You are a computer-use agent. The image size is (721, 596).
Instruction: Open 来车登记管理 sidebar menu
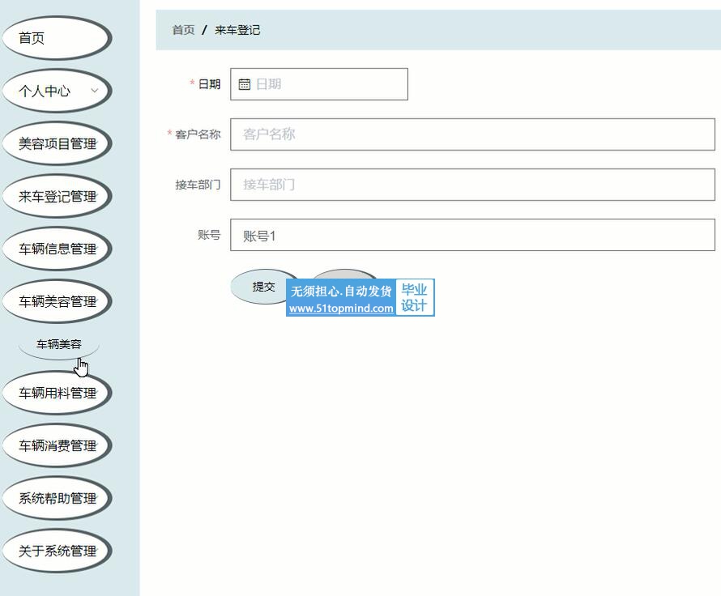57,196
